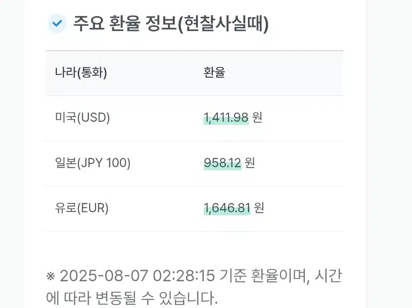
Task: Select the 유로(EUR) row label
Action: pyautogui.click(x=82, y=208)
